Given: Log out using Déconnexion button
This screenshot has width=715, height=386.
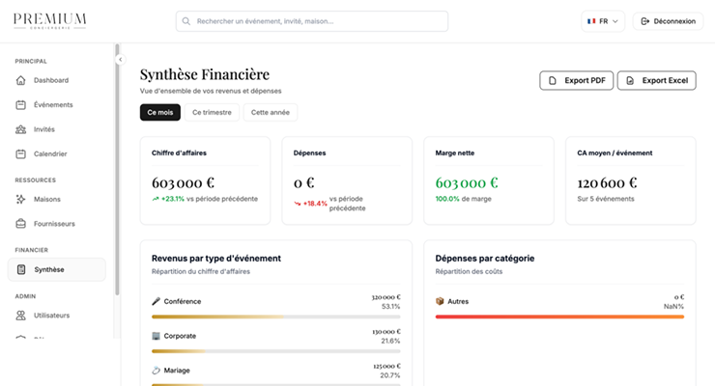Looking at the screenshot, I should coord(668,21).
